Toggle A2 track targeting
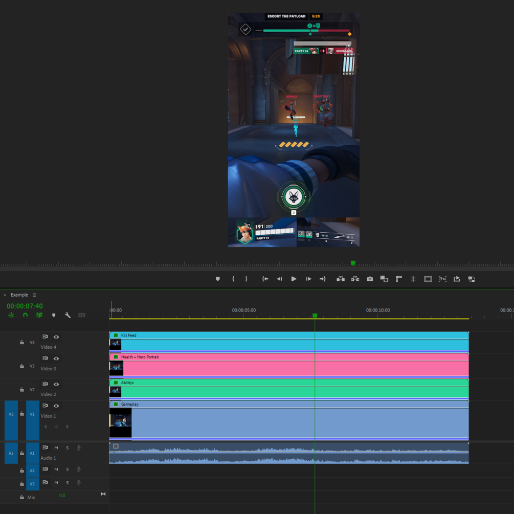The height and width of the screenshot is (514, 514). pyautogui.click(x=32, y=471)
